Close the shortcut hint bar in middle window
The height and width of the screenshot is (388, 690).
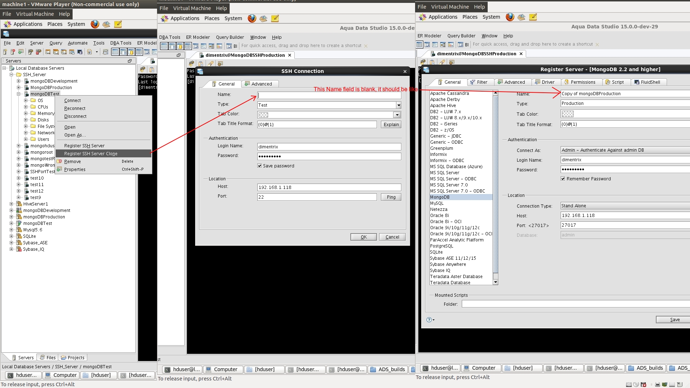coord(366,46)
